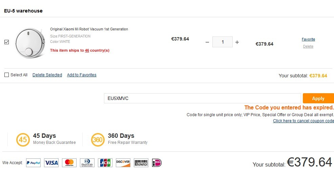Click the Mastercard logo icon
The height and width of the screenshot is (180, 334).
pos(69,163)
